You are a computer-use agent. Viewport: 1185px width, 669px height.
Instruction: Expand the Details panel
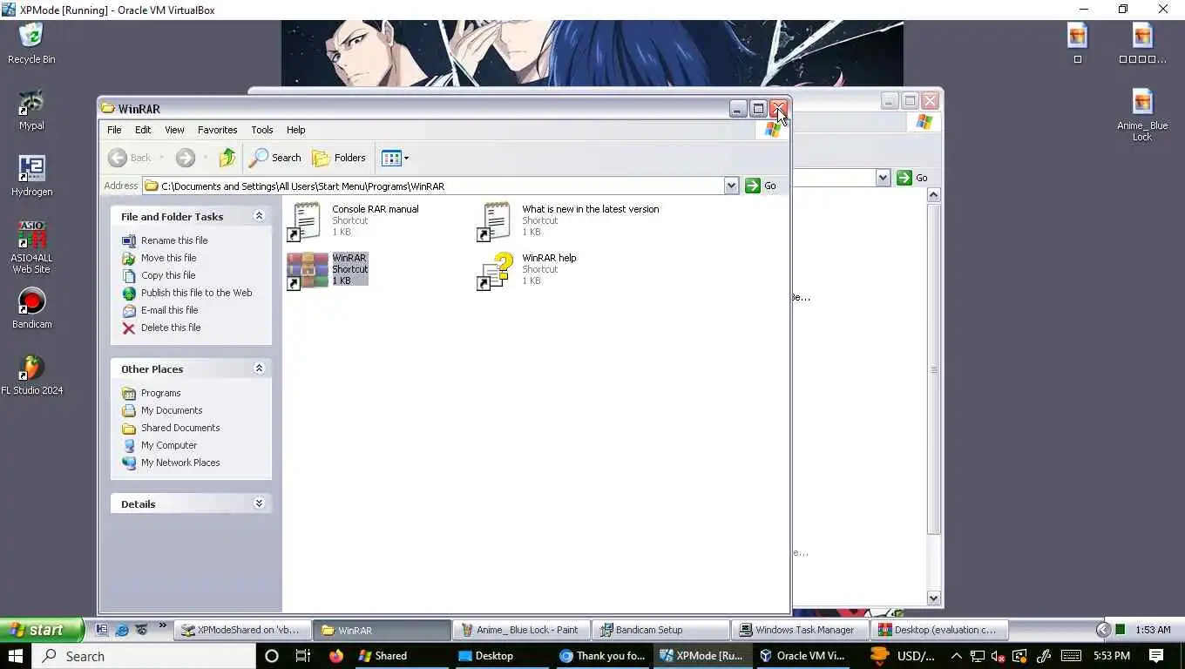[259, 503]
